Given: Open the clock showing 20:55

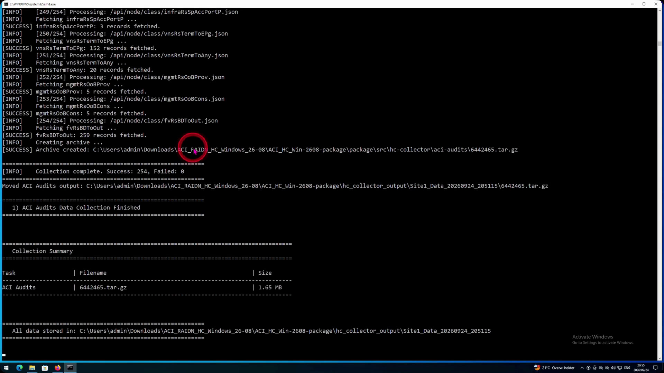Looking at the screenshot, I should [x=641, y=368].
